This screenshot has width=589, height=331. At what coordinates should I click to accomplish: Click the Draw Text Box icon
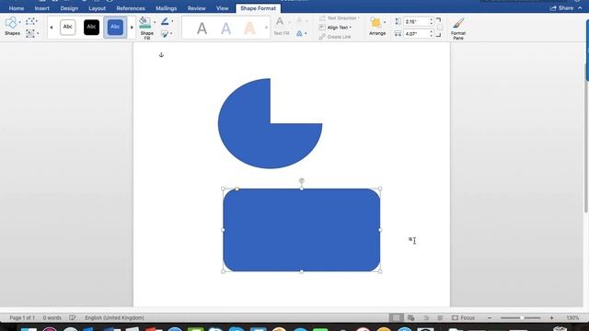30,33
